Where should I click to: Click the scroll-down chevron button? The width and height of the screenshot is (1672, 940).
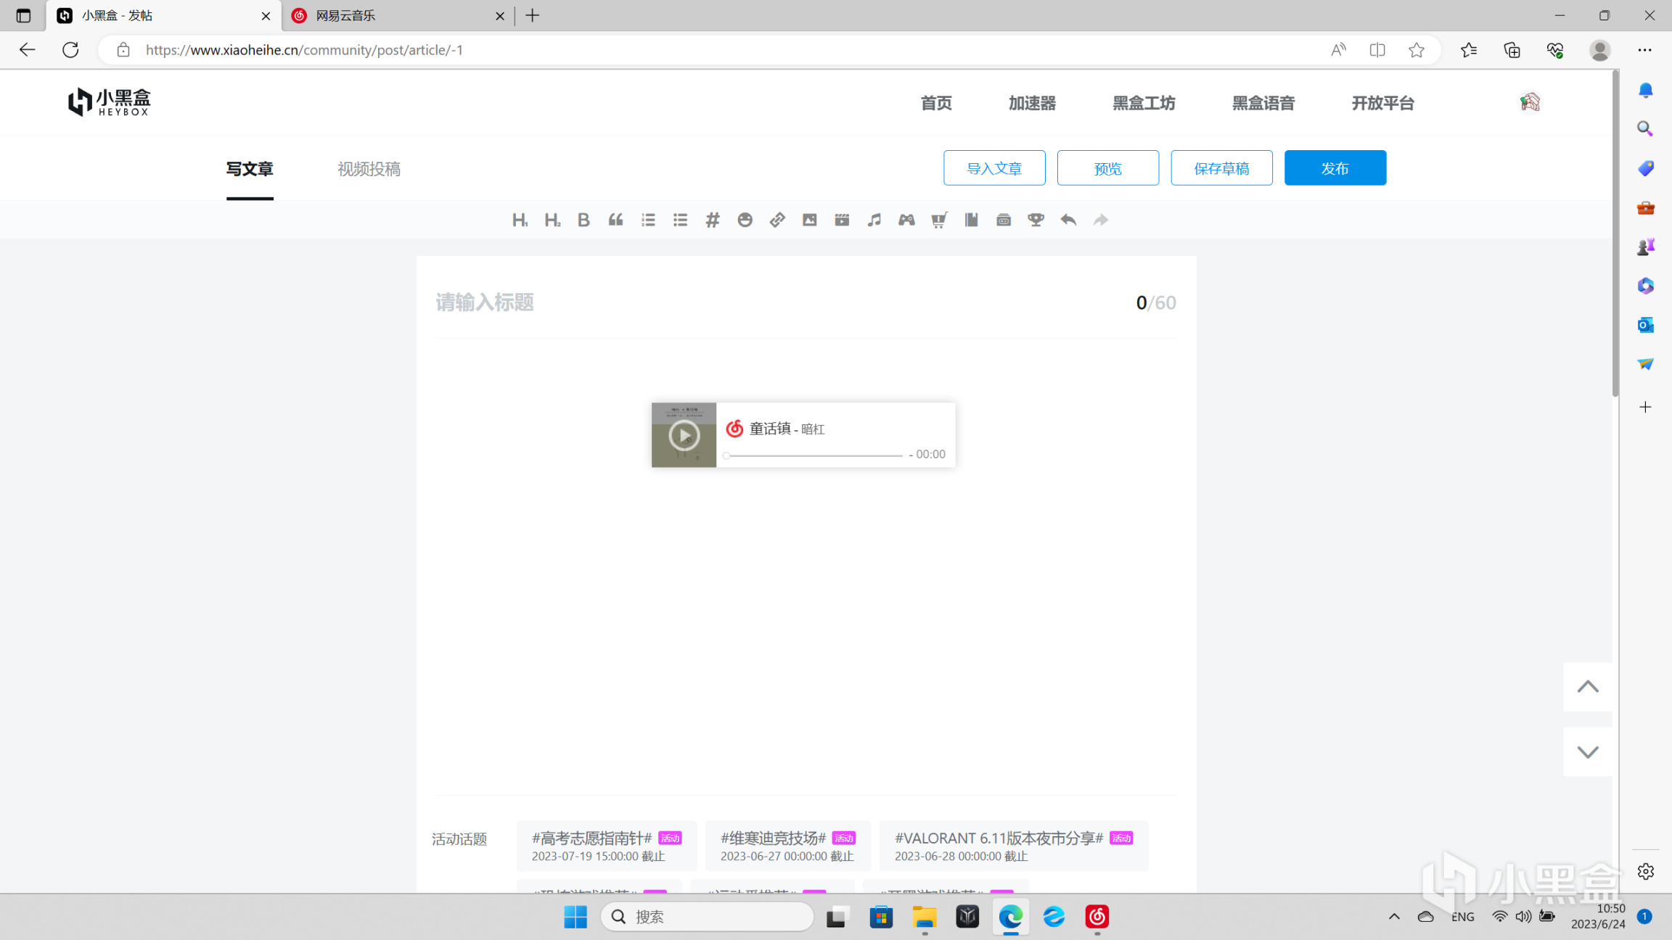pyautogui.click(x=1587, y=752)
